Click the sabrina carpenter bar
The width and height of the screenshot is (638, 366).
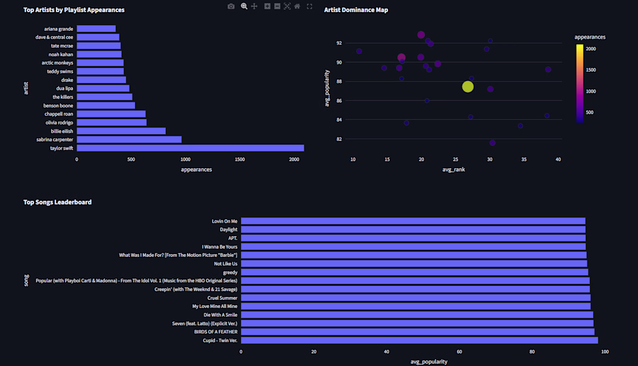pos(129,140)
